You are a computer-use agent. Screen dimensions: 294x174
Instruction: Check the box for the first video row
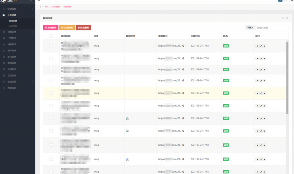pyautogui.click(x=51, y=46)
